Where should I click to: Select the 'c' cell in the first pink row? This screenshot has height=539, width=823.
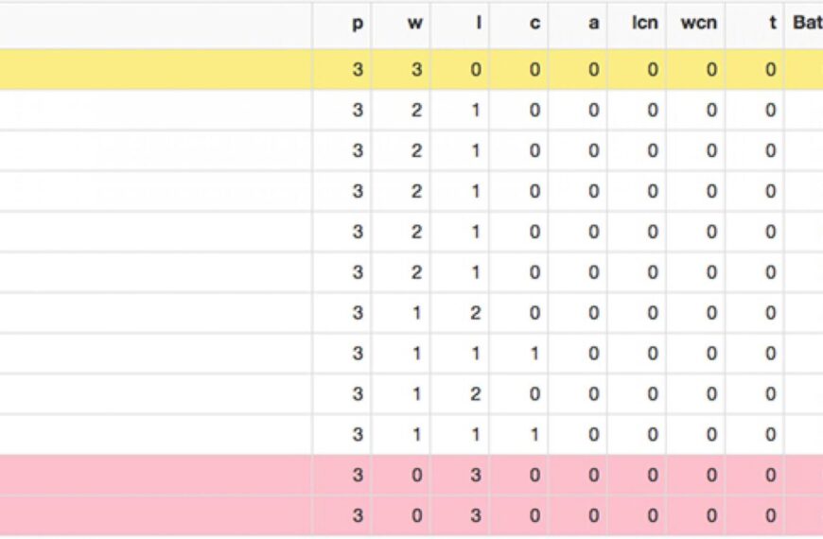534,476
